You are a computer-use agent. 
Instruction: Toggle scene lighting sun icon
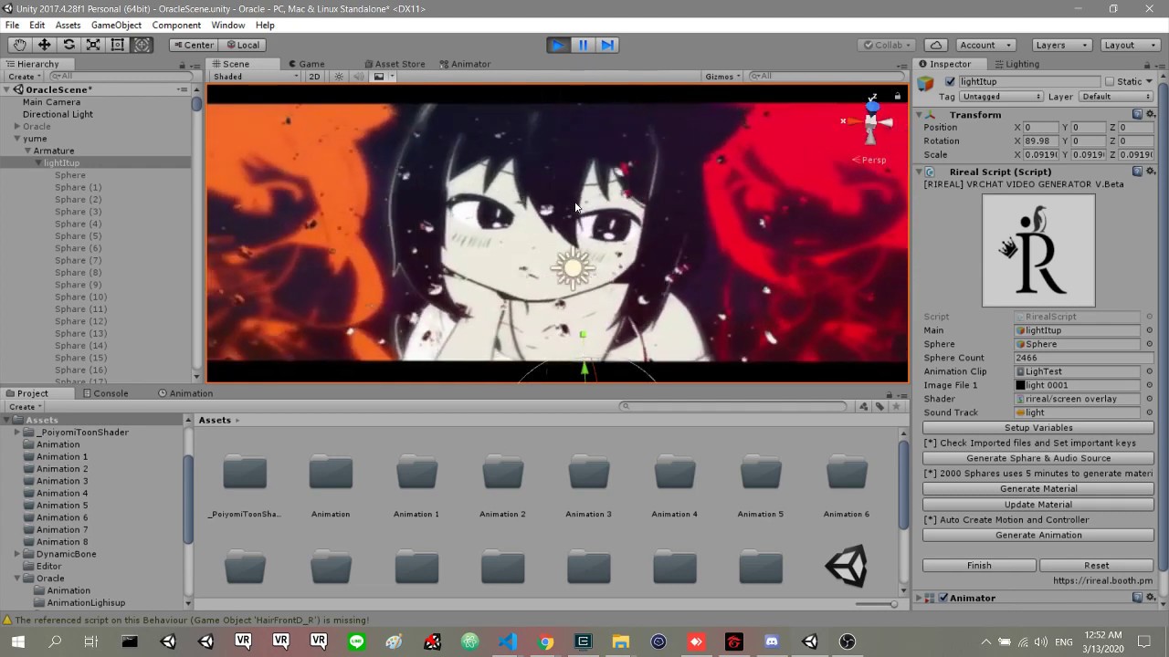pos(339,77)
